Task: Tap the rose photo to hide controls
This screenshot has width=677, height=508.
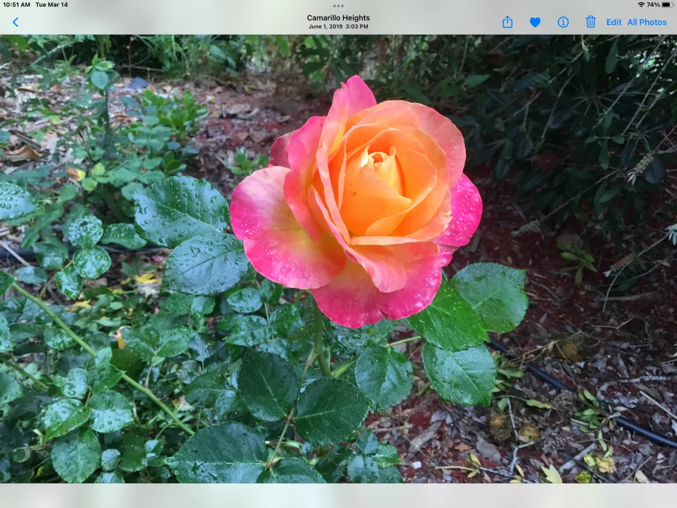Action: point(338,259)
